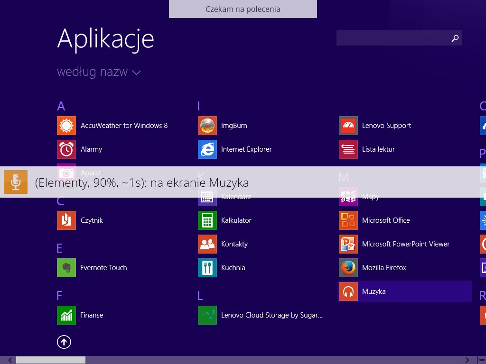Click the search magnifier icon
Viewport: 486px width, 364px height.
click(x=455, y=38)
